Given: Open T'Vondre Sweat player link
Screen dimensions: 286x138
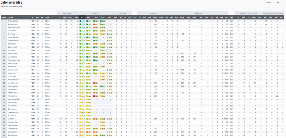Looking at the screenshot, I should tap(13, 21).
